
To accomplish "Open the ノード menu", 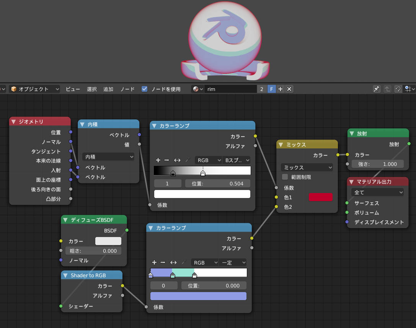I will [x=127, y=89].
